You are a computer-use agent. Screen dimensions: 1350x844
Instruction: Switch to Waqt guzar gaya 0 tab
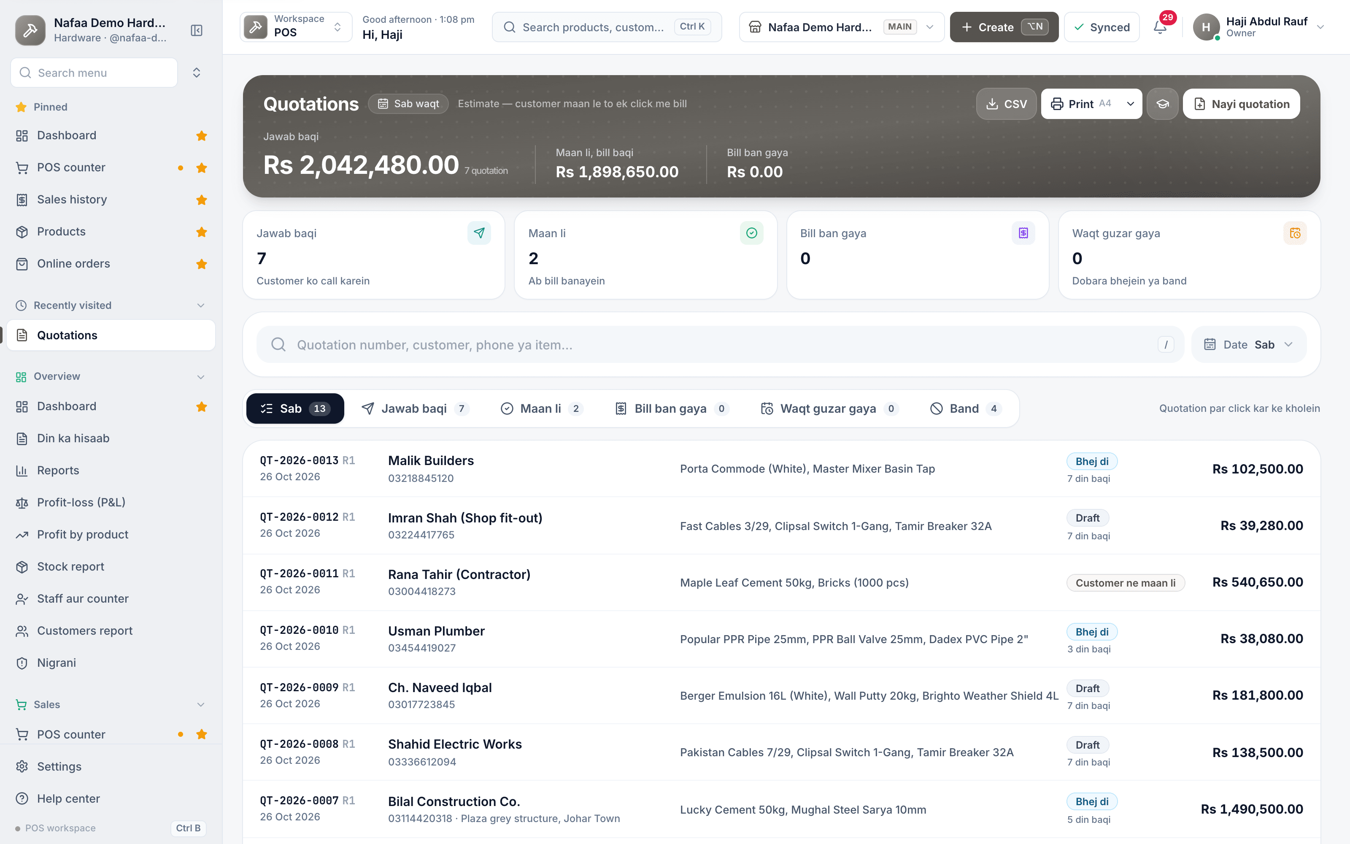point(829,408)
